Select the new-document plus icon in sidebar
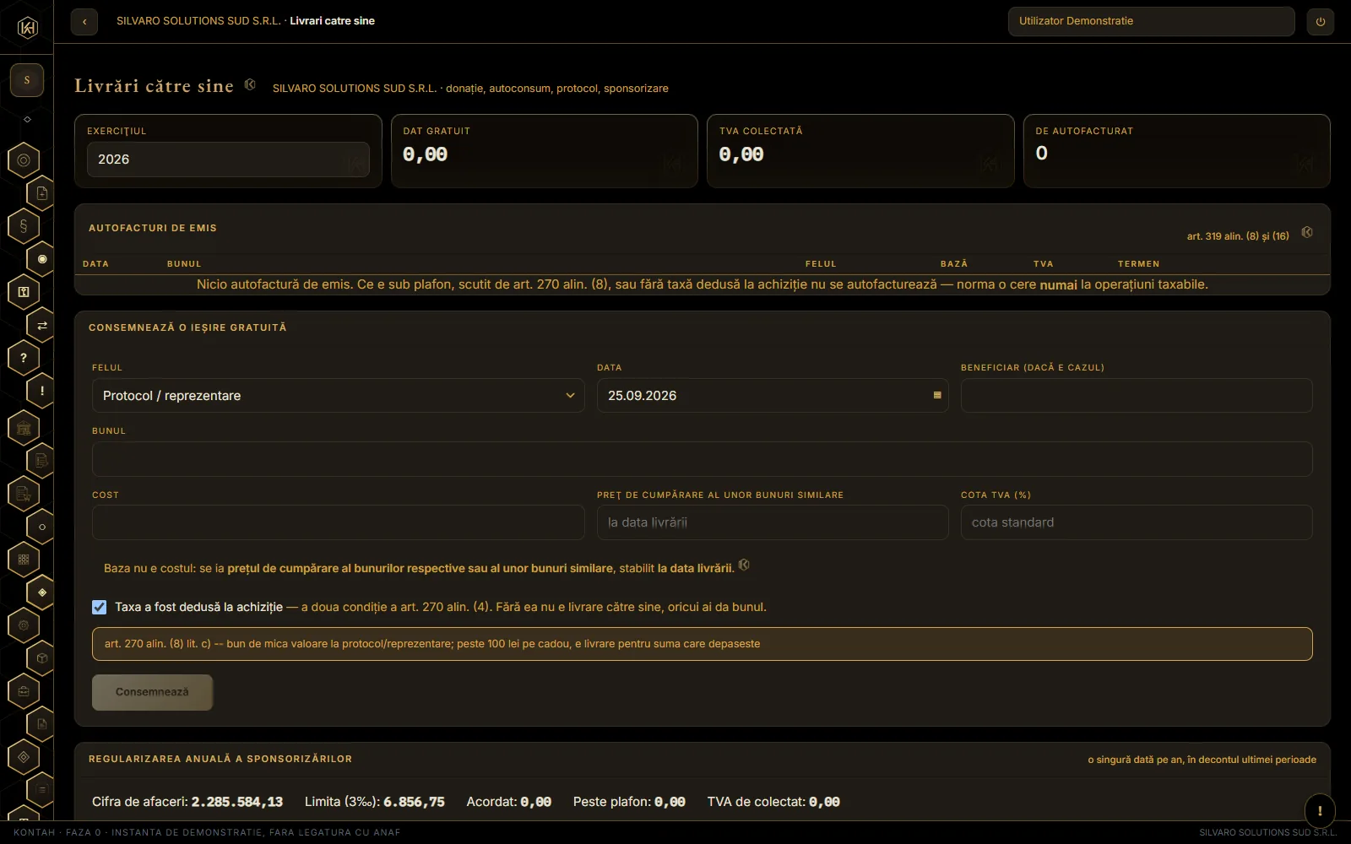 pyautogui.click(x=42, y=193)
